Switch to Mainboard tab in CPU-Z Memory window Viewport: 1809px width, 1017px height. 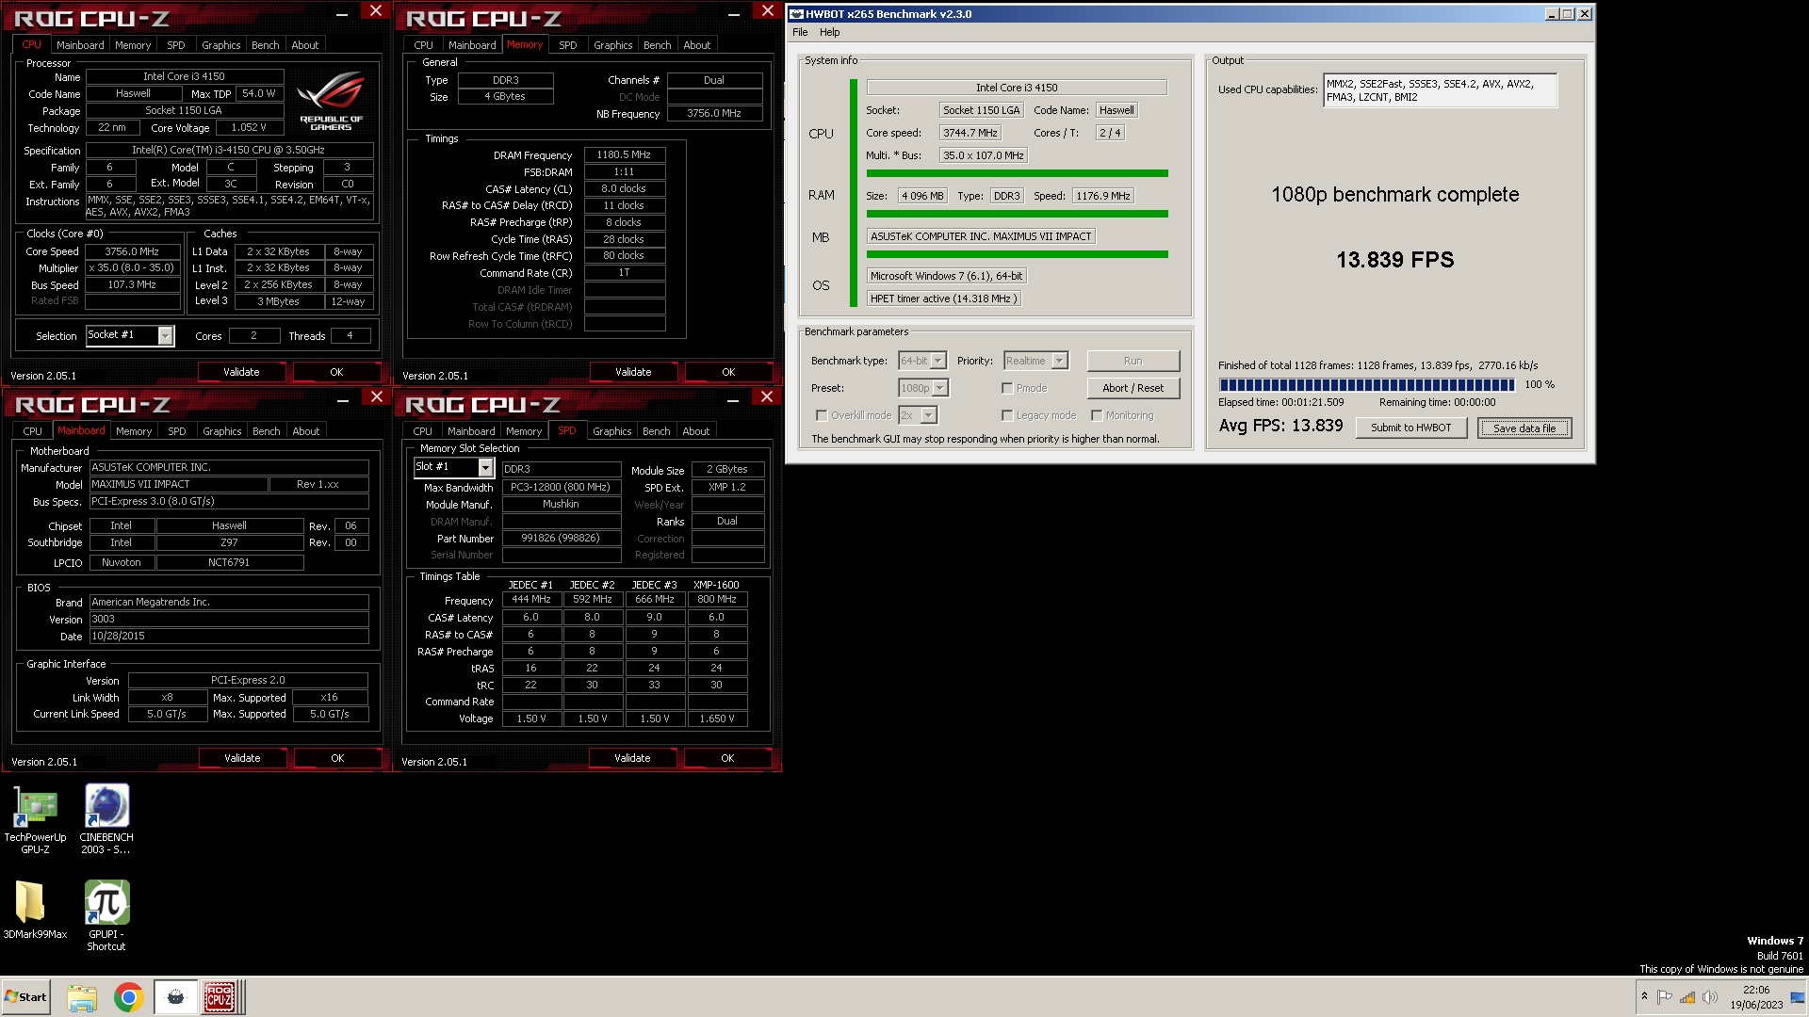click(472, 45)
